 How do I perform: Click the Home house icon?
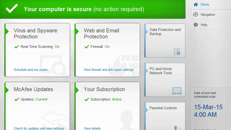coord(196,5)
